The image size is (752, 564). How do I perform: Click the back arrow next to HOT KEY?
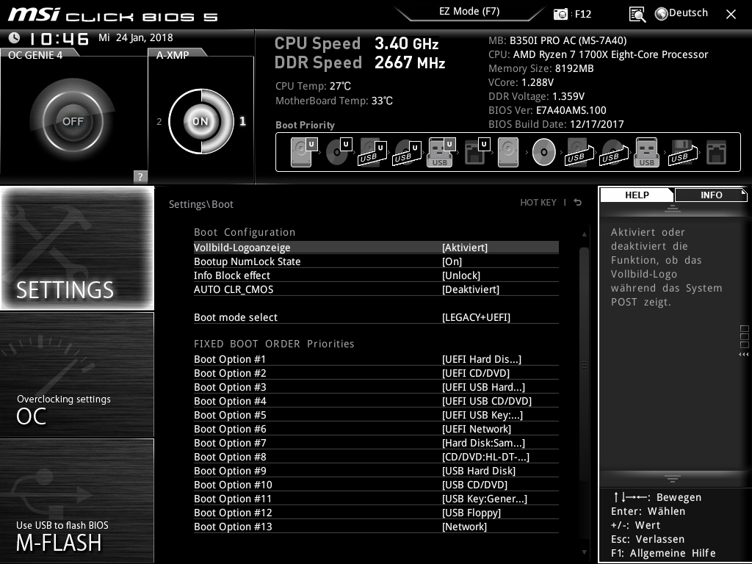click(578, 203)
